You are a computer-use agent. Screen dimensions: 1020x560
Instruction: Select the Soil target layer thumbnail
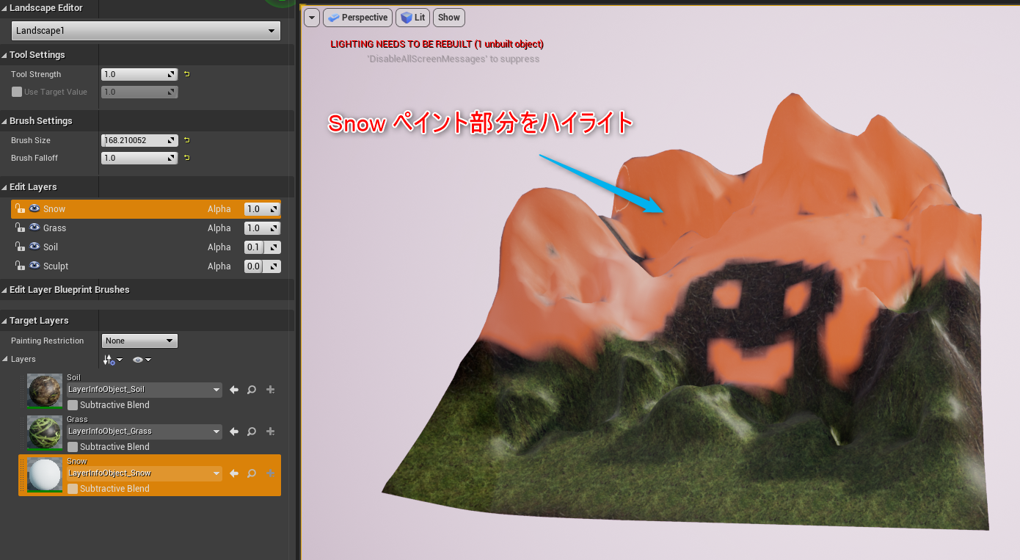point(45,390)
